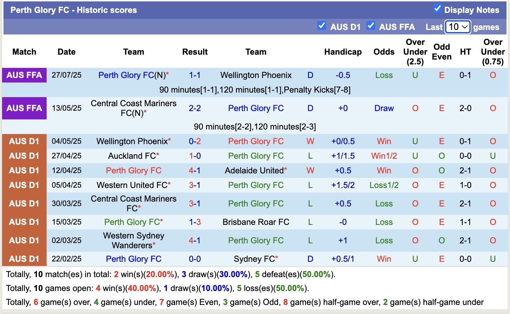Click the AUS FFA badge on the 27/07/25 row
Viewport: 510px width, 314px height.
[24, 75]
